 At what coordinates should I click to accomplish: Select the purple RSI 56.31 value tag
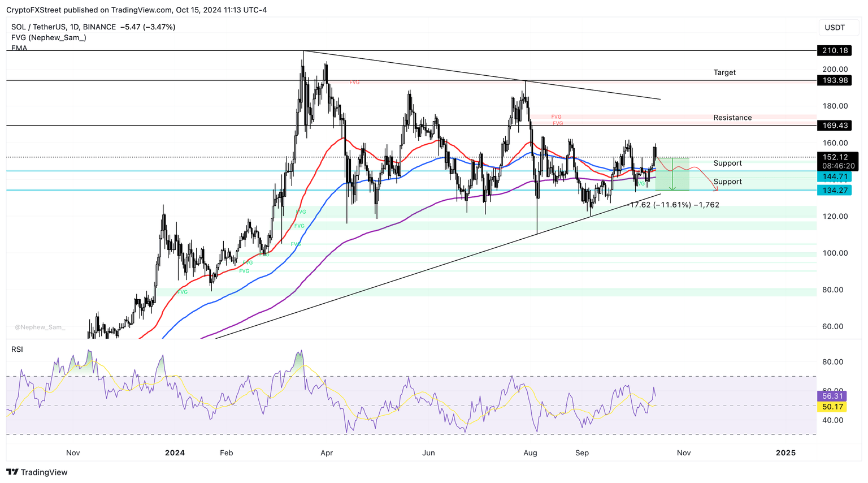click(832, 396)
